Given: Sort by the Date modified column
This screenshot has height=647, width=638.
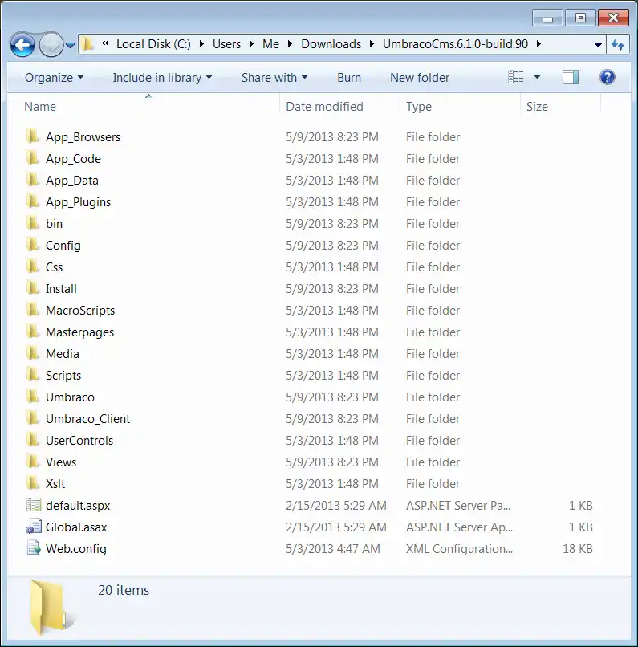Looking at the screenshot, I should click(324, 107).
